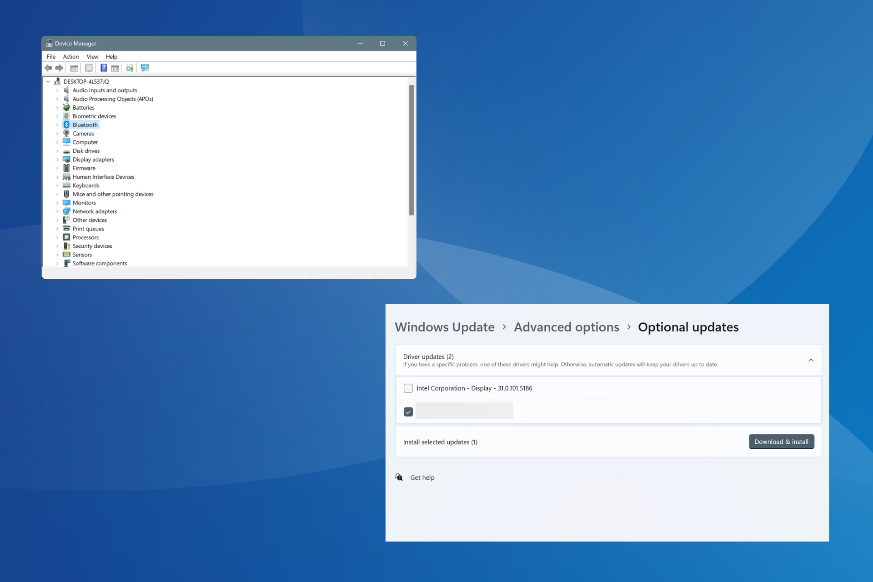Image resolution: width=873 pixels, height=582 pixels.
Task: Click the Device Manager forward arrow icon
Action: tap(59, 68)
